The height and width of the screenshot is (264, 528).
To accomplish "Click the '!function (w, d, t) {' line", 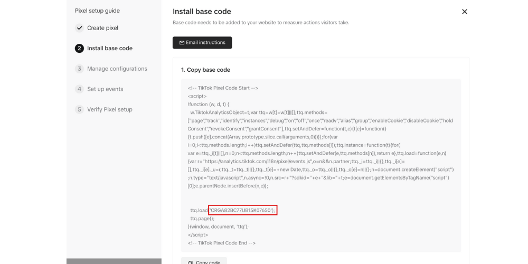I will pos(209,105).
